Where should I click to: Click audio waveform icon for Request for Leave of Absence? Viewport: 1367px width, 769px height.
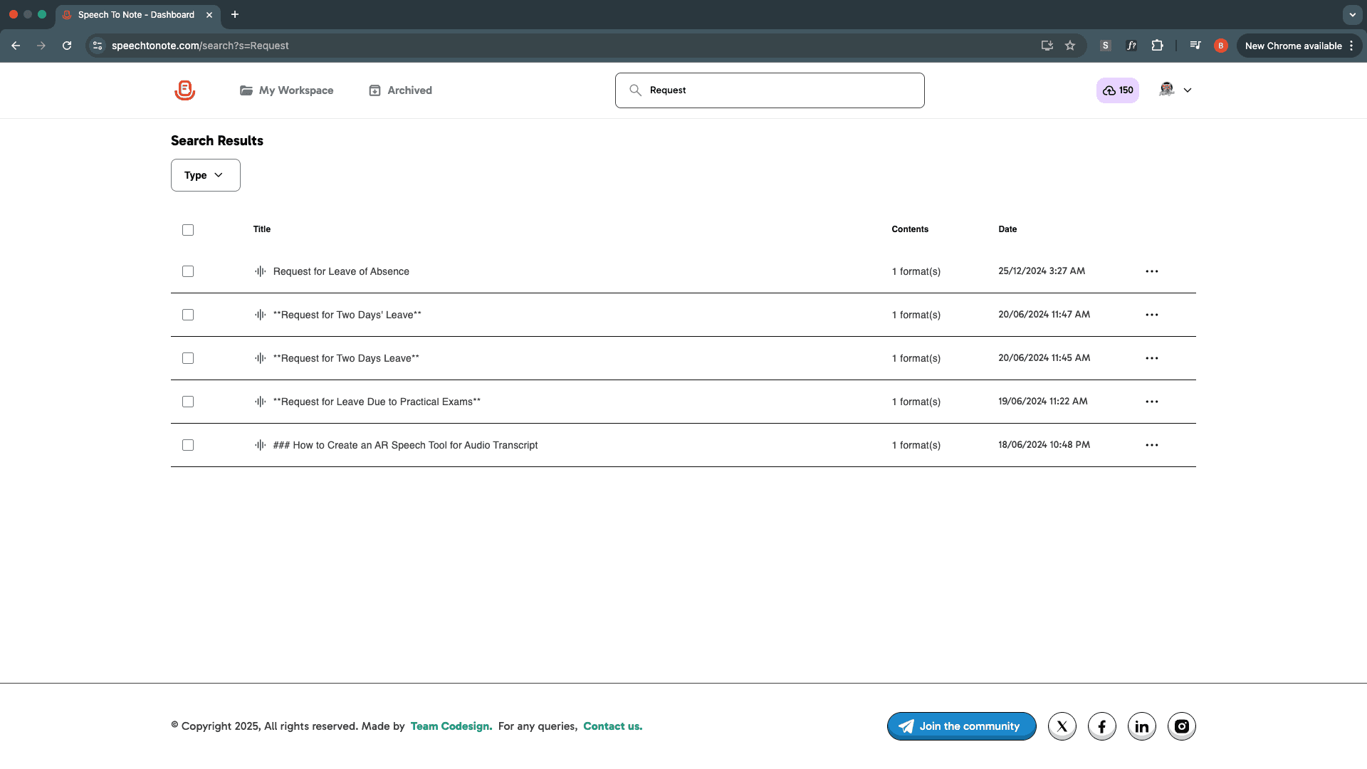[x=261, y=271]
